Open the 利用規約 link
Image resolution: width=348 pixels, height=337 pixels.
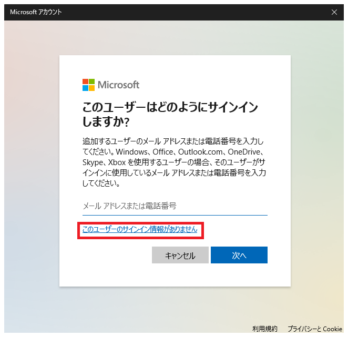[x=265, y=329]
